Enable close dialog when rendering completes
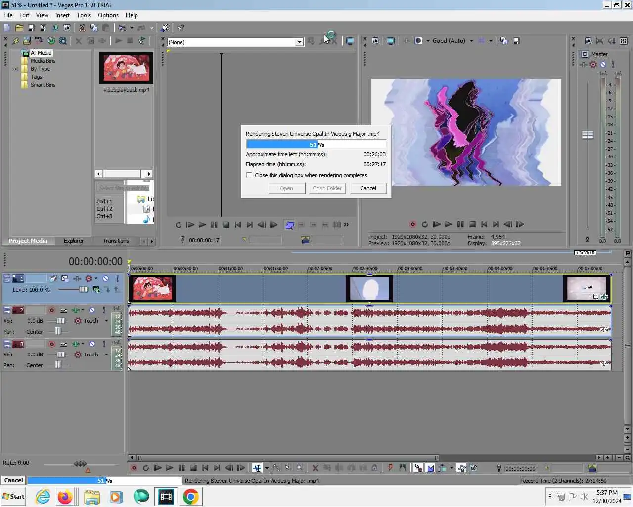The image size is (633, 507). point(249,175)
